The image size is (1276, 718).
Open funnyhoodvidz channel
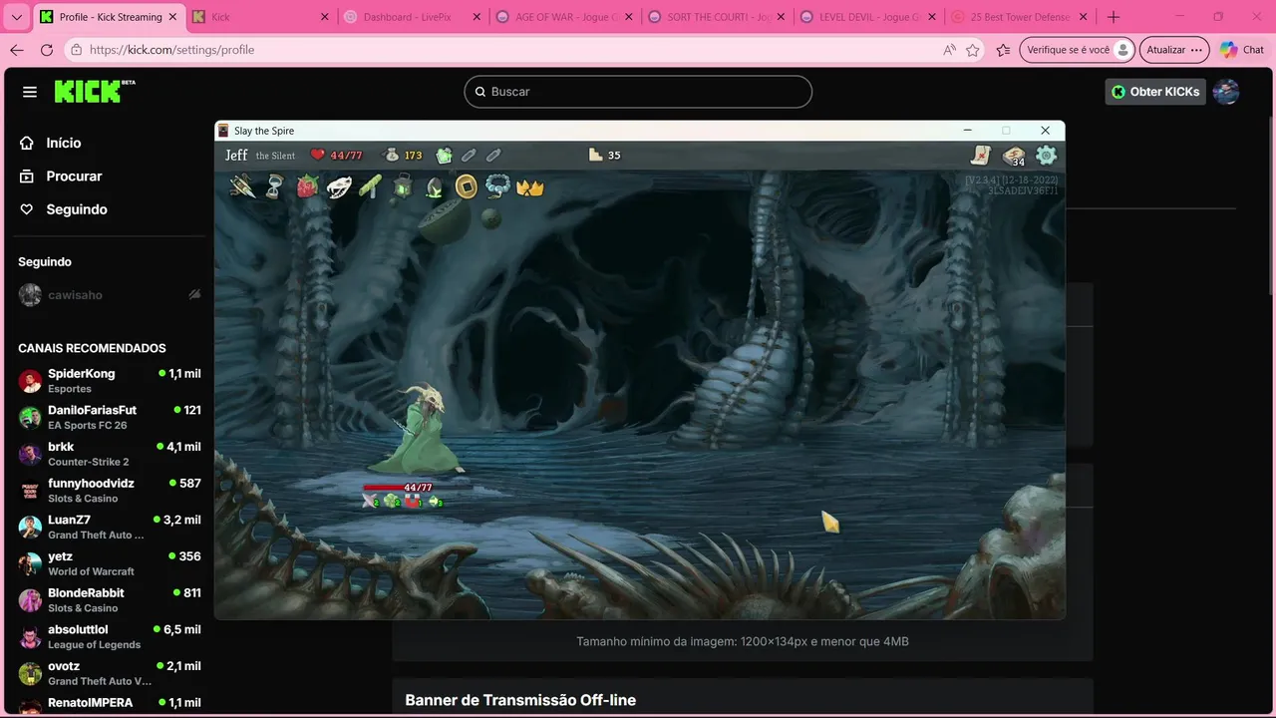(x=109, y=491)
